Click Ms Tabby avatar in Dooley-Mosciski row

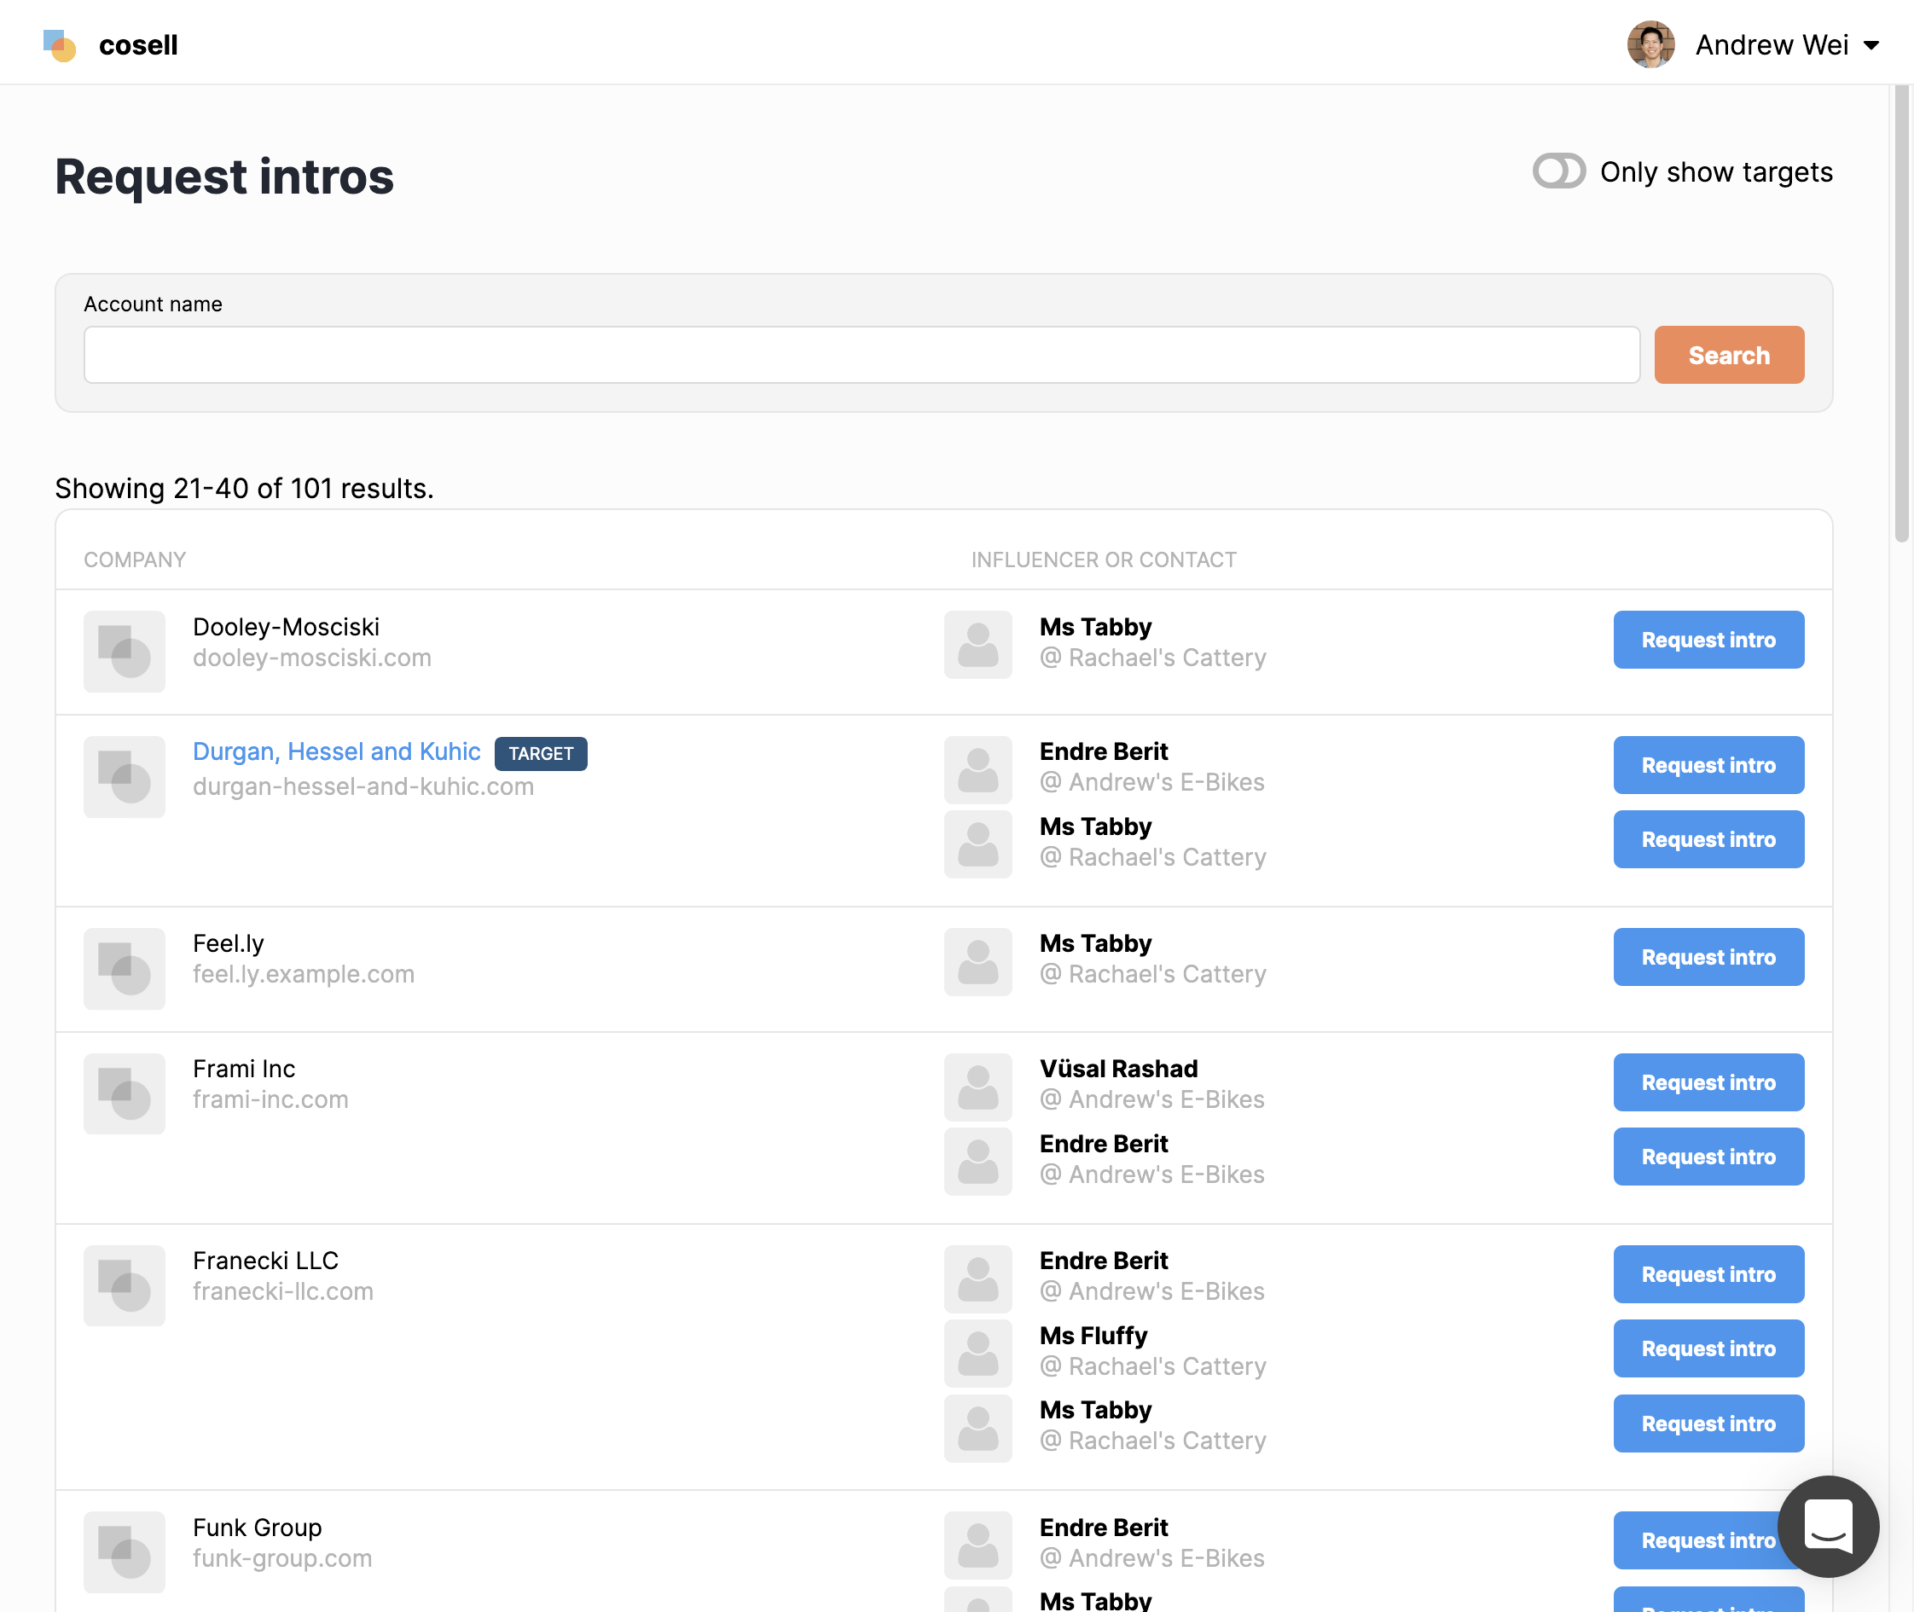(x=977, y=644)
